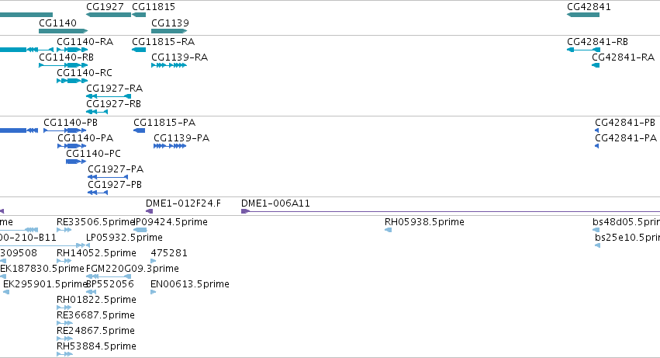The width and height of the screenshot is (660, 358).
Task: Click protein CG11815-PA label
Action: [x=164, y=123]
